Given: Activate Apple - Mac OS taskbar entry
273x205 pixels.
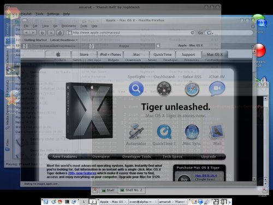Looking at the screenshot, I should (113, 202).
